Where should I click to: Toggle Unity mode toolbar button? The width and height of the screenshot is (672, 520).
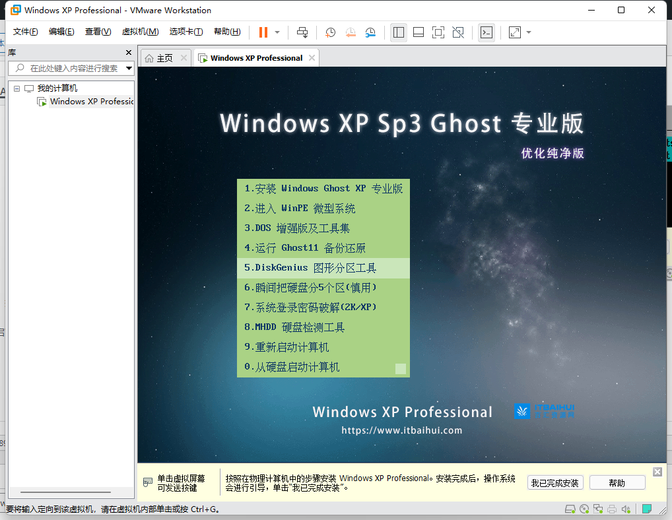click(x=458, y=32)
